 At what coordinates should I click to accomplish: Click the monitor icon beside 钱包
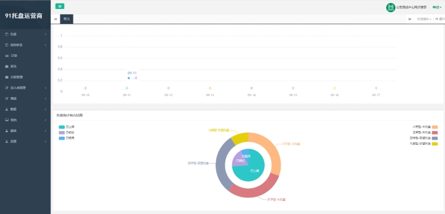(x=7, y=120)
